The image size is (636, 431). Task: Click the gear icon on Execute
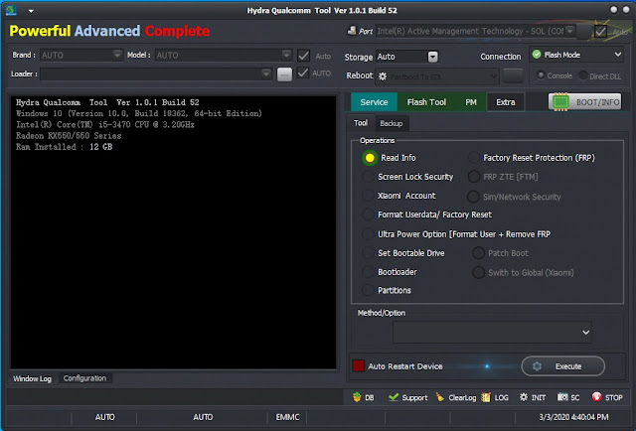click(537, 366)
